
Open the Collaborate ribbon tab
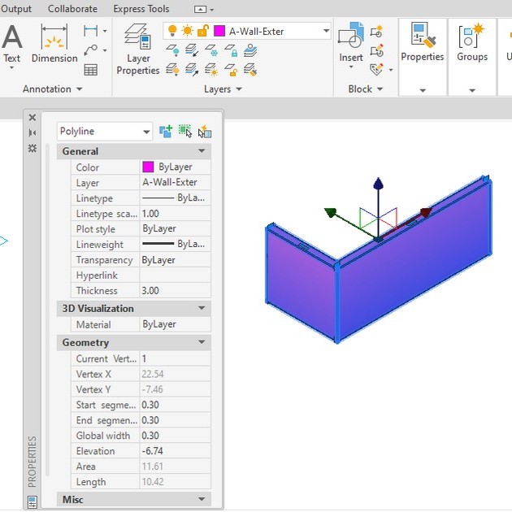72,9
